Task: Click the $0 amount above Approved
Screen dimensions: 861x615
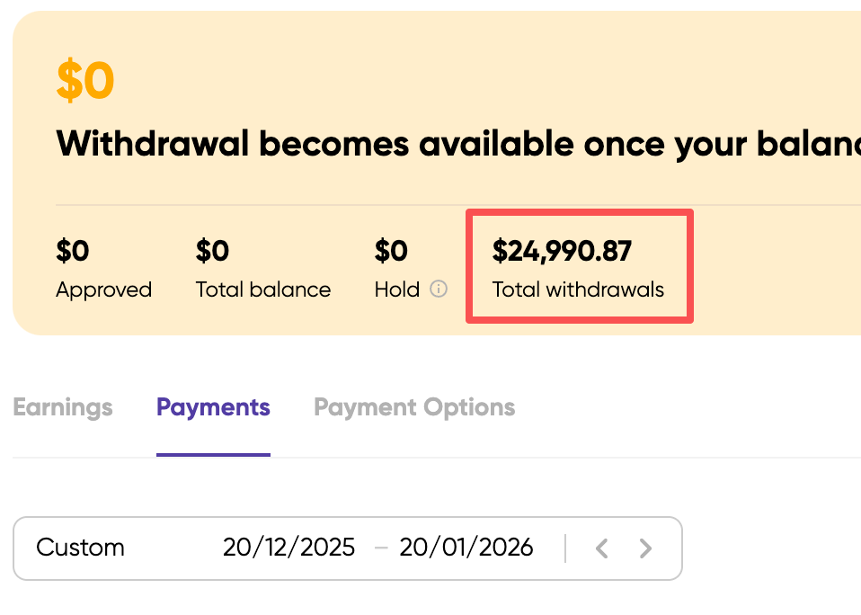Action: [x=73, y=251]
